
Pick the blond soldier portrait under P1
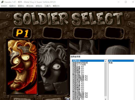click(x=22, y=67)
